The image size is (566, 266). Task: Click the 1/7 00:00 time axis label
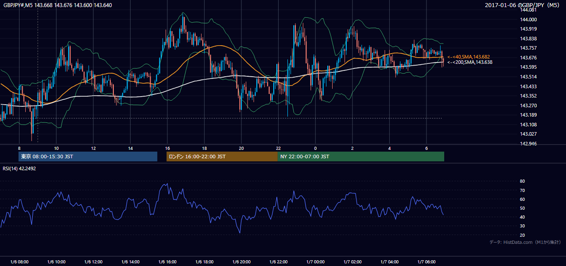click(315, 262)
